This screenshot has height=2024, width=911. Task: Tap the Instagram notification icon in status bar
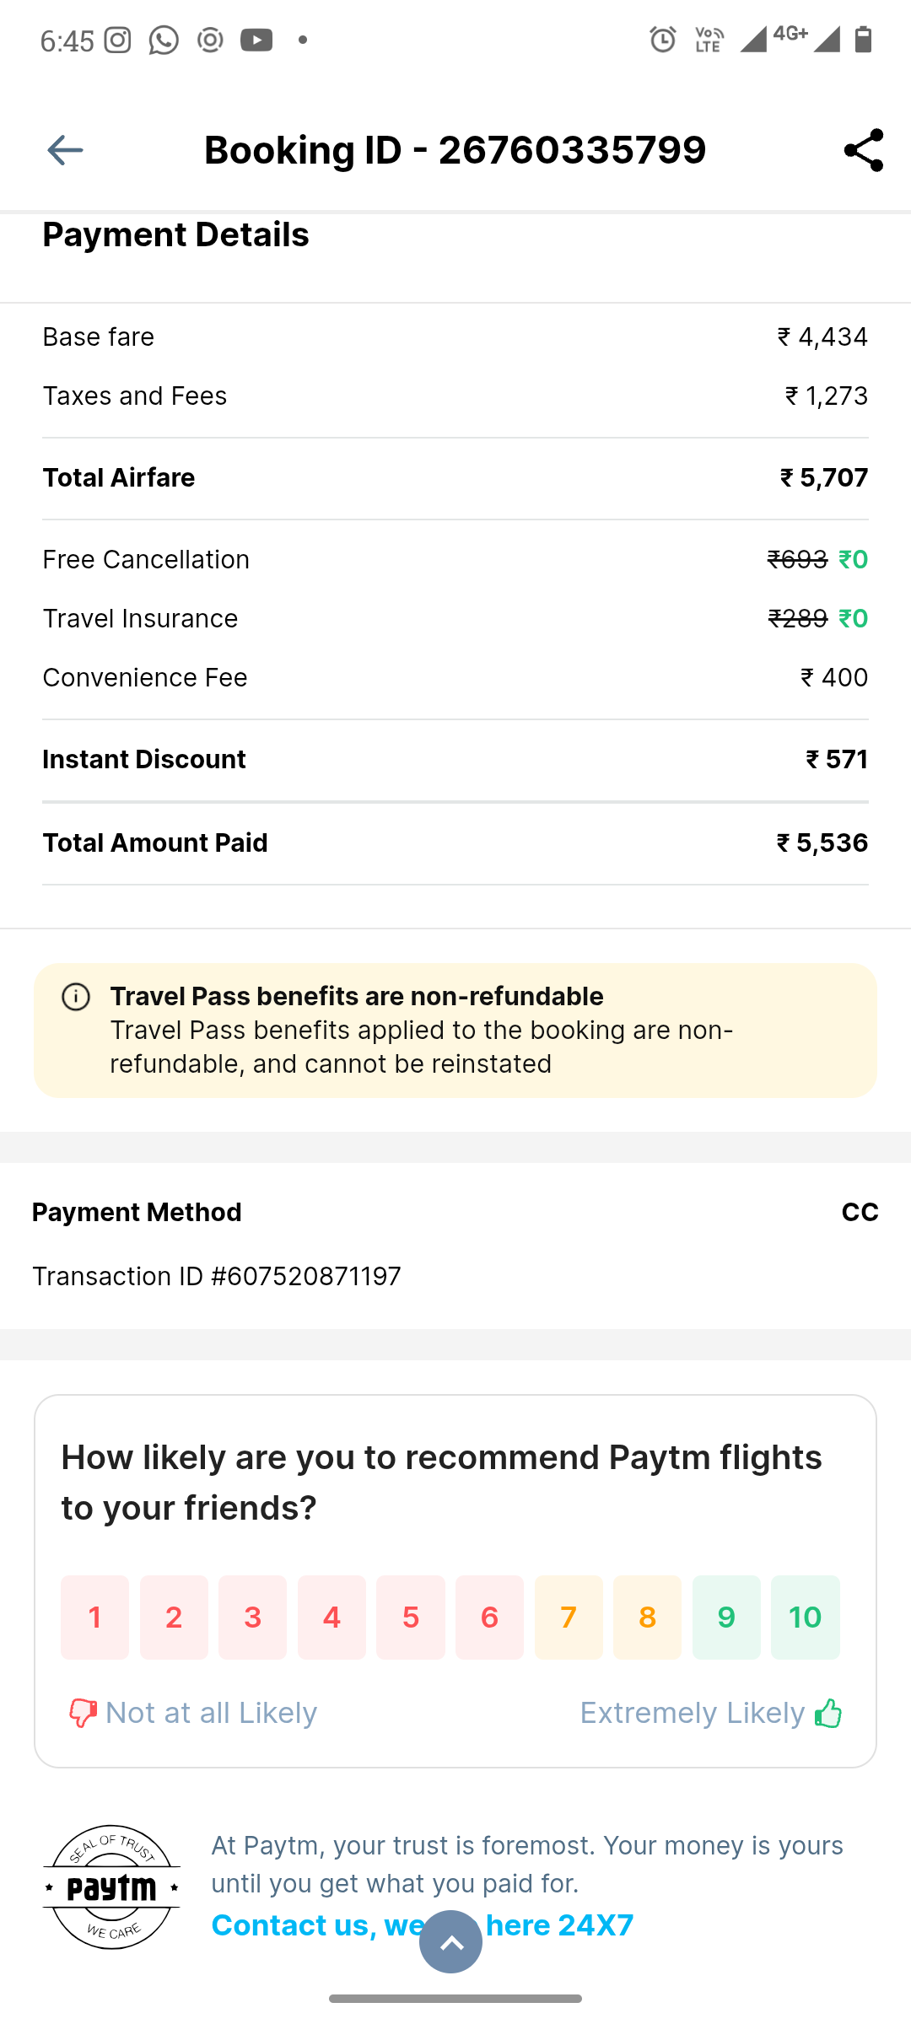point(117,40)
